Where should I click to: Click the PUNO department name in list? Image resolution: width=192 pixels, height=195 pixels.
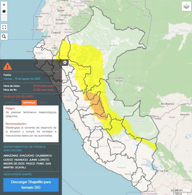tap(40, 163)
